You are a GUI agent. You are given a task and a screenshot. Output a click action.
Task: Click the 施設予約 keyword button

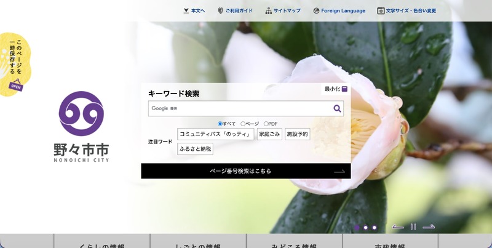click(298, 134)
